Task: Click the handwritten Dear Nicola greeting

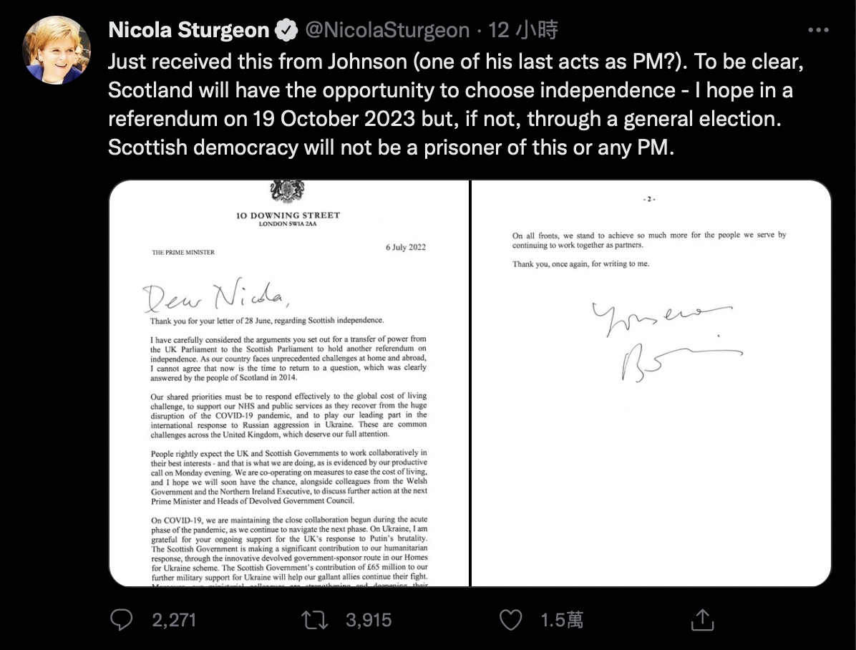Action: tap(215, 296)
